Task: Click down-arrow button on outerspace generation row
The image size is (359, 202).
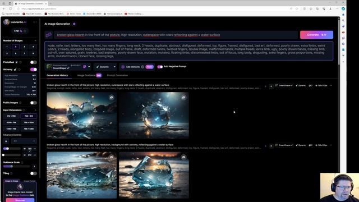Action: 271,86
